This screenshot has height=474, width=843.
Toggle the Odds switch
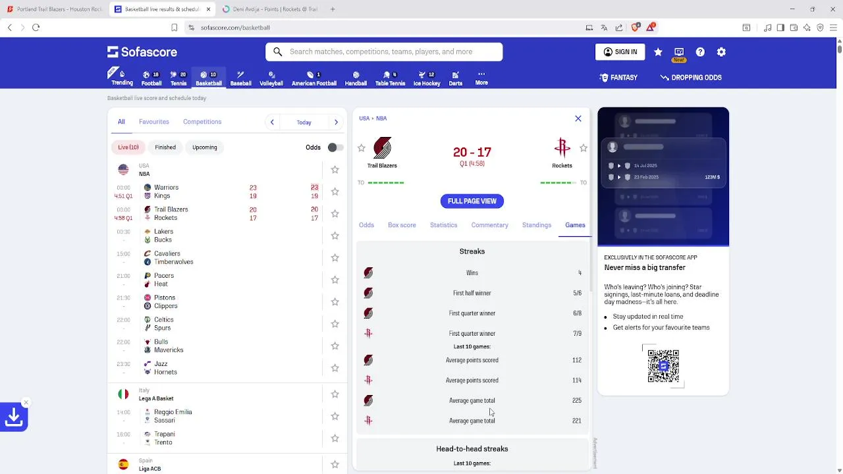335,147
